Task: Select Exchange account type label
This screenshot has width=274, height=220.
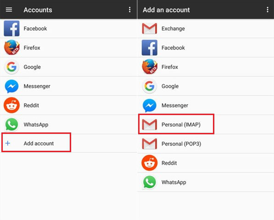Action: 173,29
